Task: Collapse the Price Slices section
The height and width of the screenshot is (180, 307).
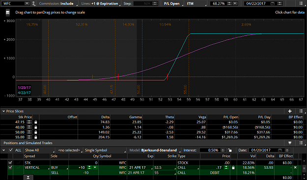Action: [x=3, y=111]
